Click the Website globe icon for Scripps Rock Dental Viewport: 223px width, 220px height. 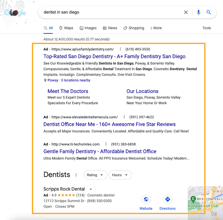click(146, 199)
